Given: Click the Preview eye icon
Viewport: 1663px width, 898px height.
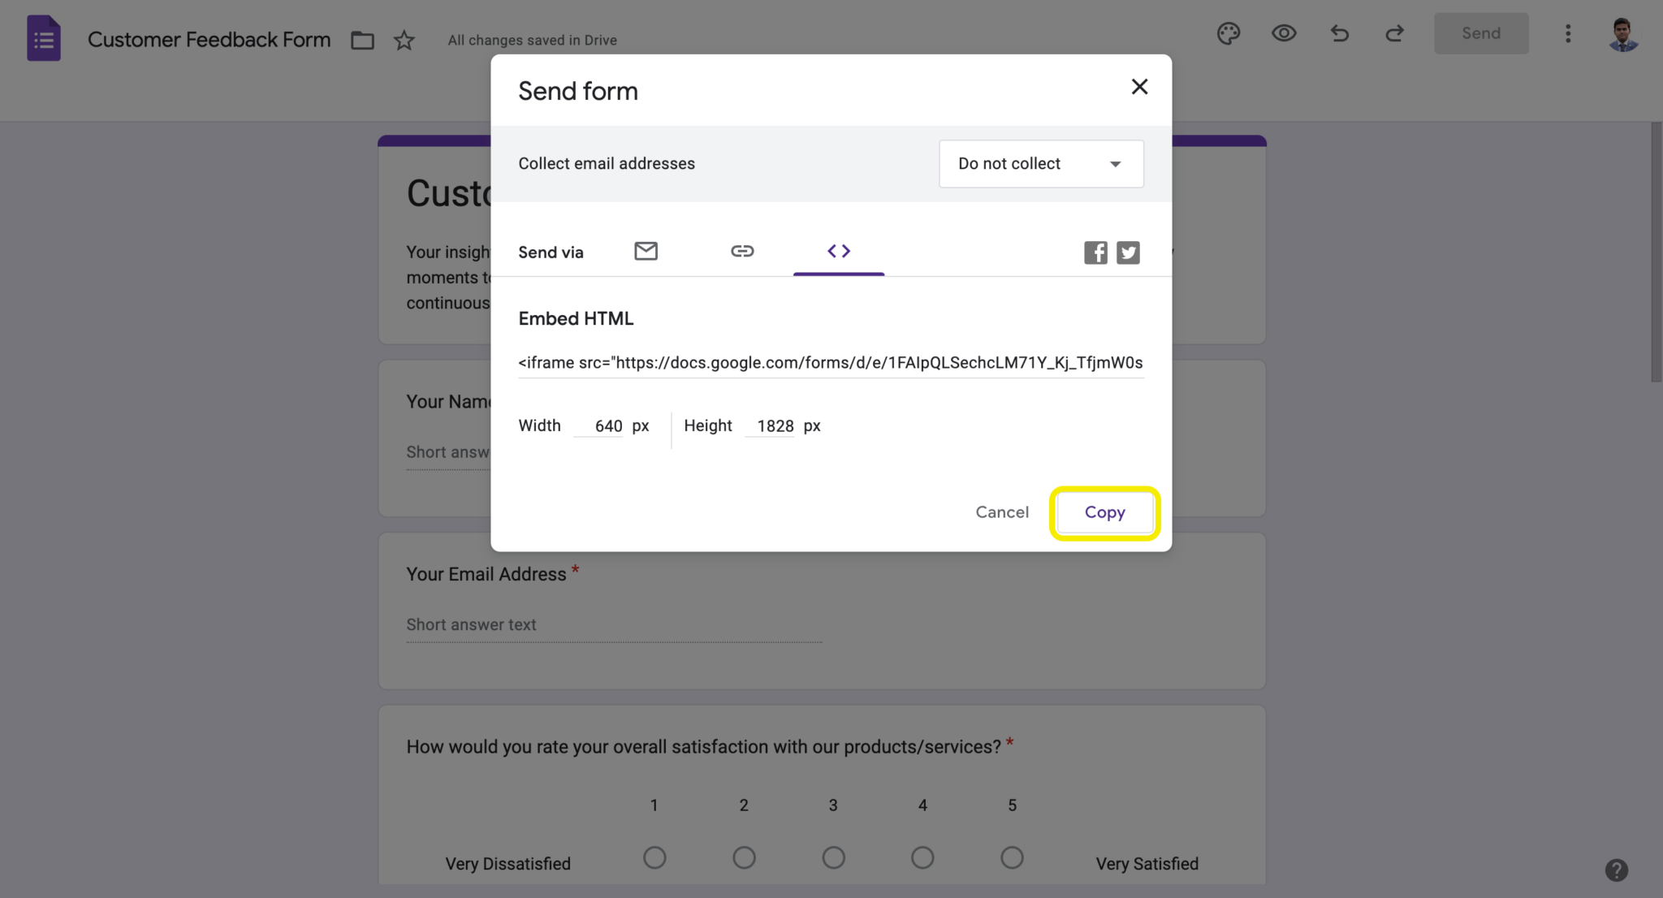Looking at the screenshot, I should tap(1284, 33).
